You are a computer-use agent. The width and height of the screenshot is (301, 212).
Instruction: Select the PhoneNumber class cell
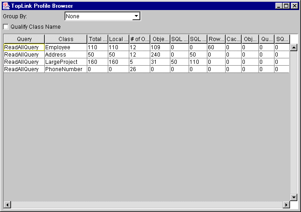tap(66, 69)
